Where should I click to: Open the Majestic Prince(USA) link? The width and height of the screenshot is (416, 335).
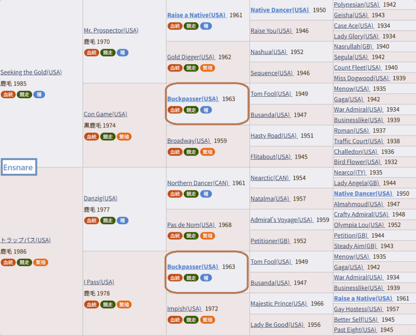click(279, 303)
